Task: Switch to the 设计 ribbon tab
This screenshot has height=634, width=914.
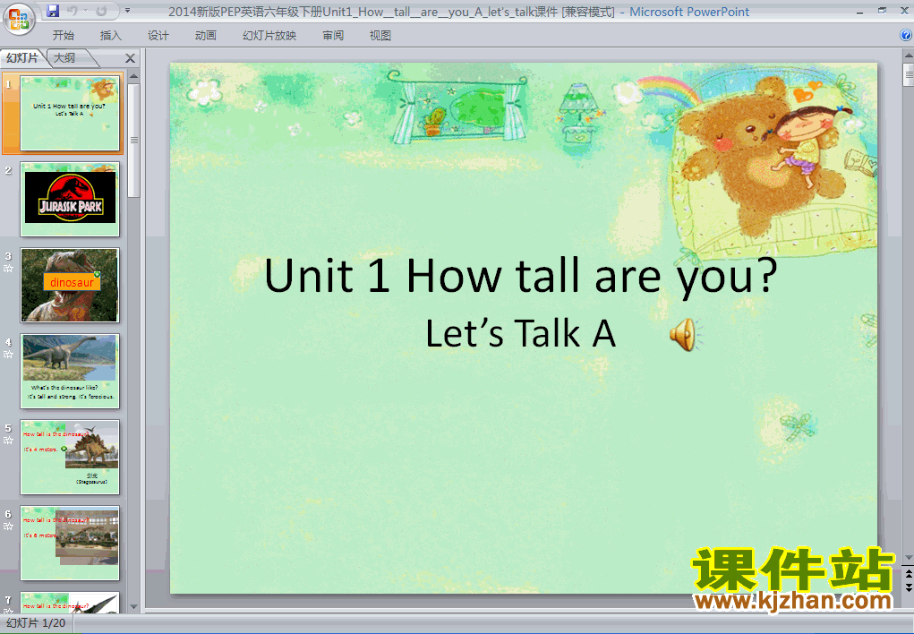Action: 158,36
